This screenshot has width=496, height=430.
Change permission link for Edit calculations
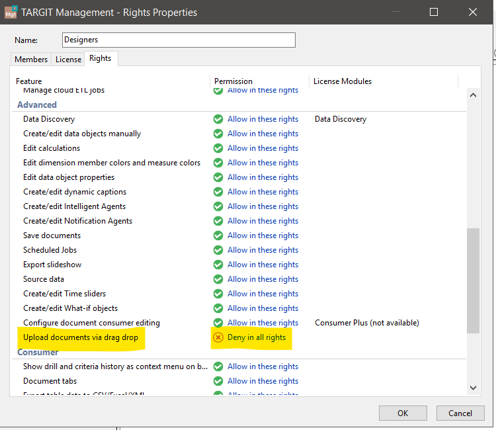pos(263,148)
